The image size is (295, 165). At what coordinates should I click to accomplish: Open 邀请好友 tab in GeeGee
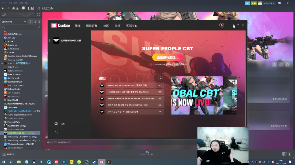[x=91, y=26]
